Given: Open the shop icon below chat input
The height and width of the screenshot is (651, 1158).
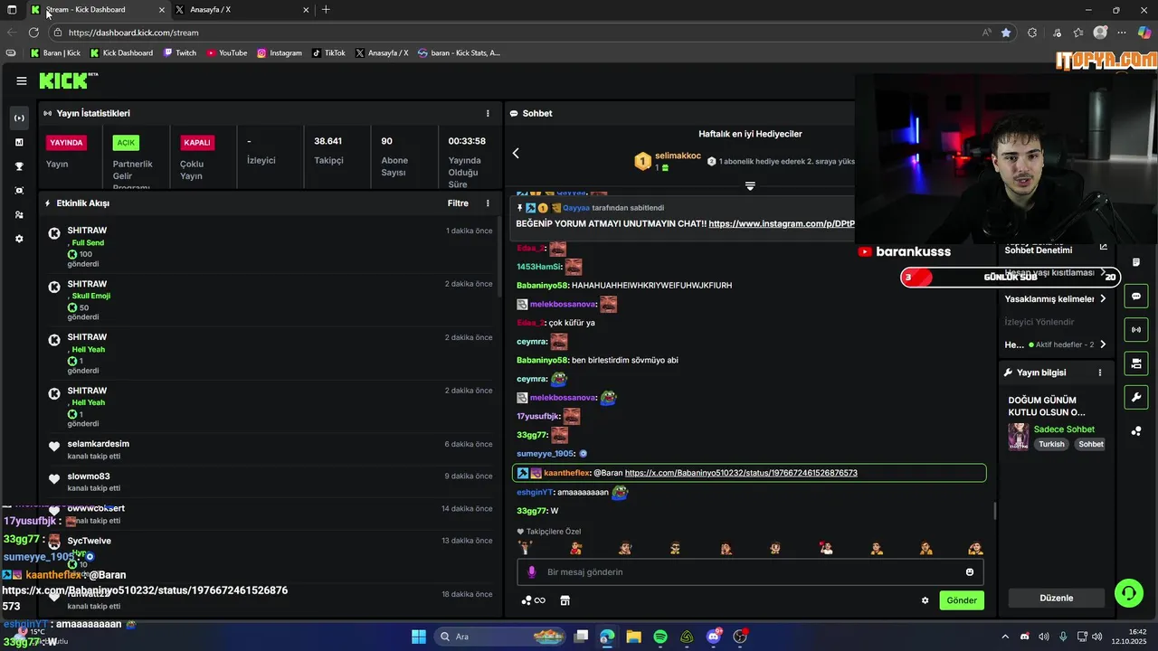Looking at the screenshot, I should point(565,600).
